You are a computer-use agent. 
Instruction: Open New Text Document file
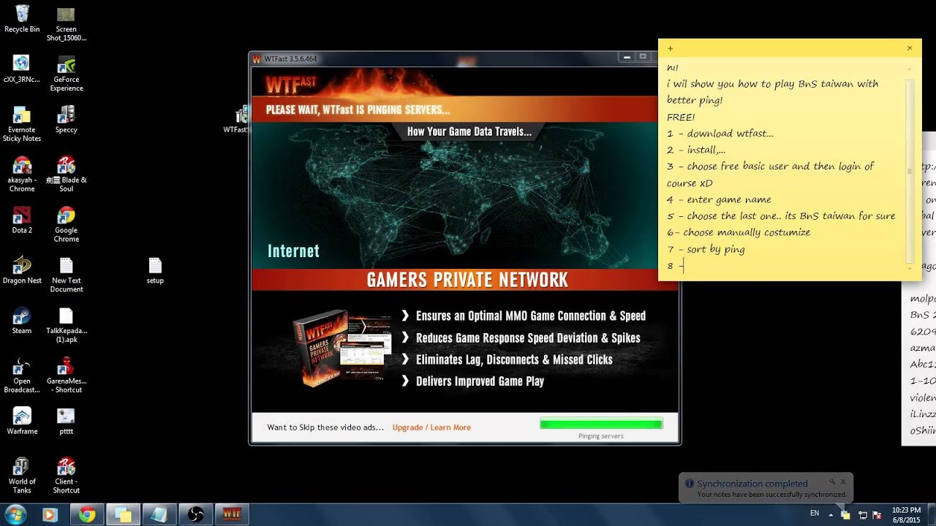click(x=66, y=275)
